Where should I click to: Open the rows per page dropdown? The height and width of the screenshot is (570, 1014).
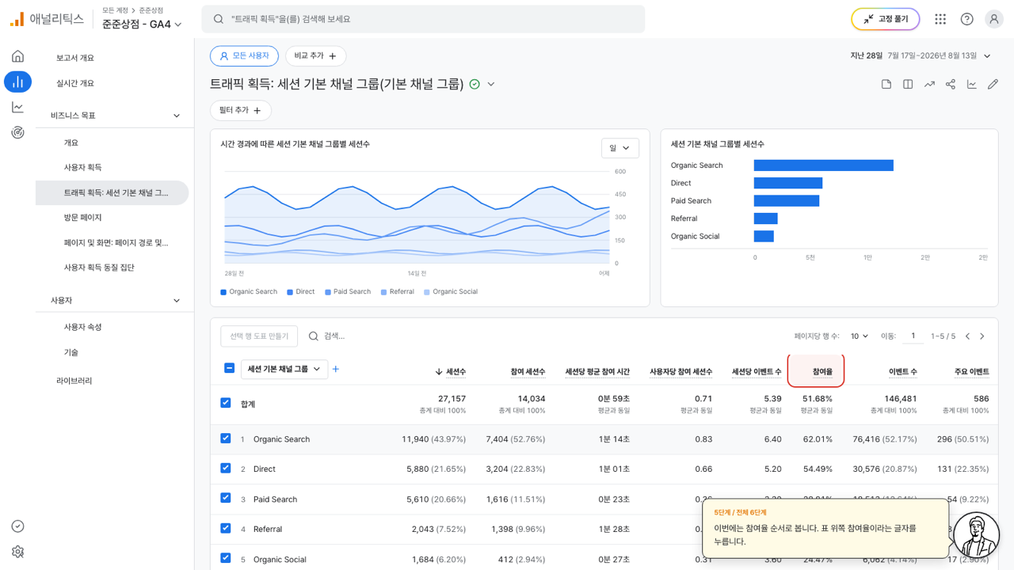tap(860, 336)
